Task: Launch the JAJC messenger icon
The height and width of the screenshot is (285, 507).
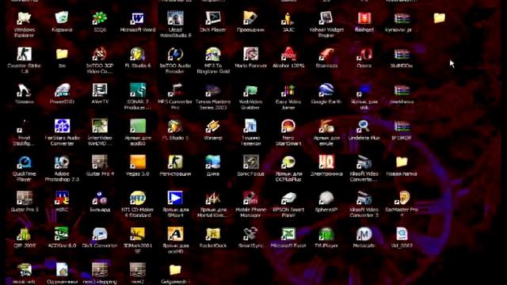Action: pyautogui.click(x=288, y=18)
